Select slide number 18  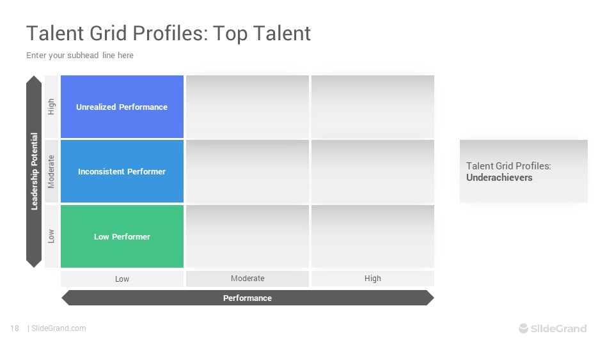click(15, 328)
